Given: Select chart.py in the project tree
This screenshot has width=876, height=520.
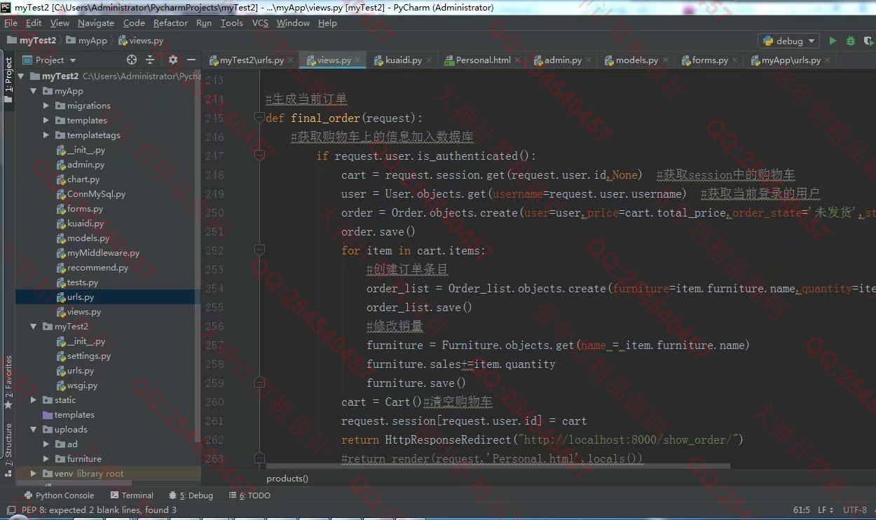Looking at the screenshot, I should [x=83, y=179].
